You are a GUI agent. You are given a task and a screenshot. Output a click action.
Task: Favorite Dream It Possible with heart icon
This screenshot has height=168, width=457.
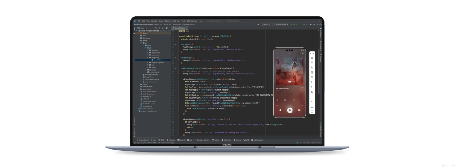(x=302, y=89)
